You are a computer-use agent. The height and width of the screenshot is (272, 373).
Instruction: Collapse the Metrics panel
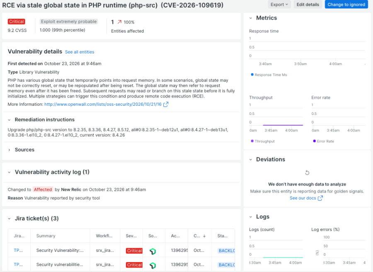pos(251,18)
